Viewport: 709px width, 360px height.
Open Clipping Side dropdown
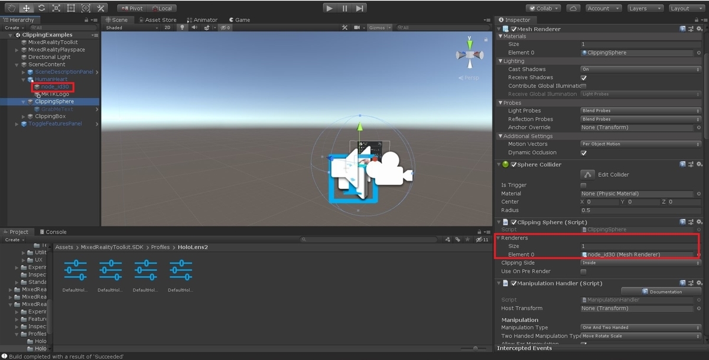(x=640, y=263)
